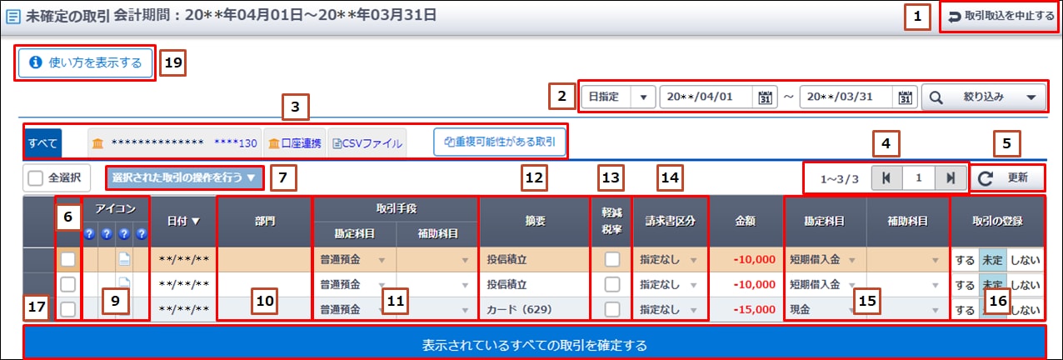Check the first row's selection checkbox
The height and width of the screenshot is (360, 1063).
[68, 260]
